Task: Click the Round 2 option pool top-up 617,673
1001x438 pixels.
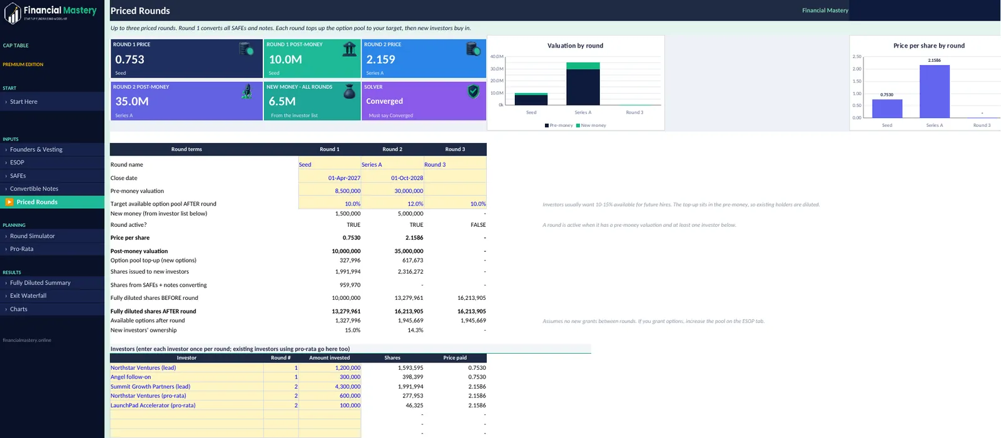Action: click(x=413, y=261)
